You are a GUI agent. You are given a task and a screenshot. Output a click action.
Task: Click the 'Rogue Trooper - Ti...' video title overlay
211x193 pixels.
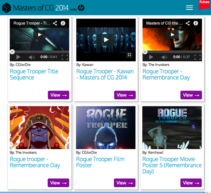tap(32, 23)
